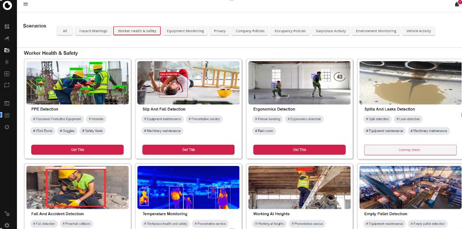Show All scenarios tab
The width and height of the screenshot is (462, 229).
[65, 31]
